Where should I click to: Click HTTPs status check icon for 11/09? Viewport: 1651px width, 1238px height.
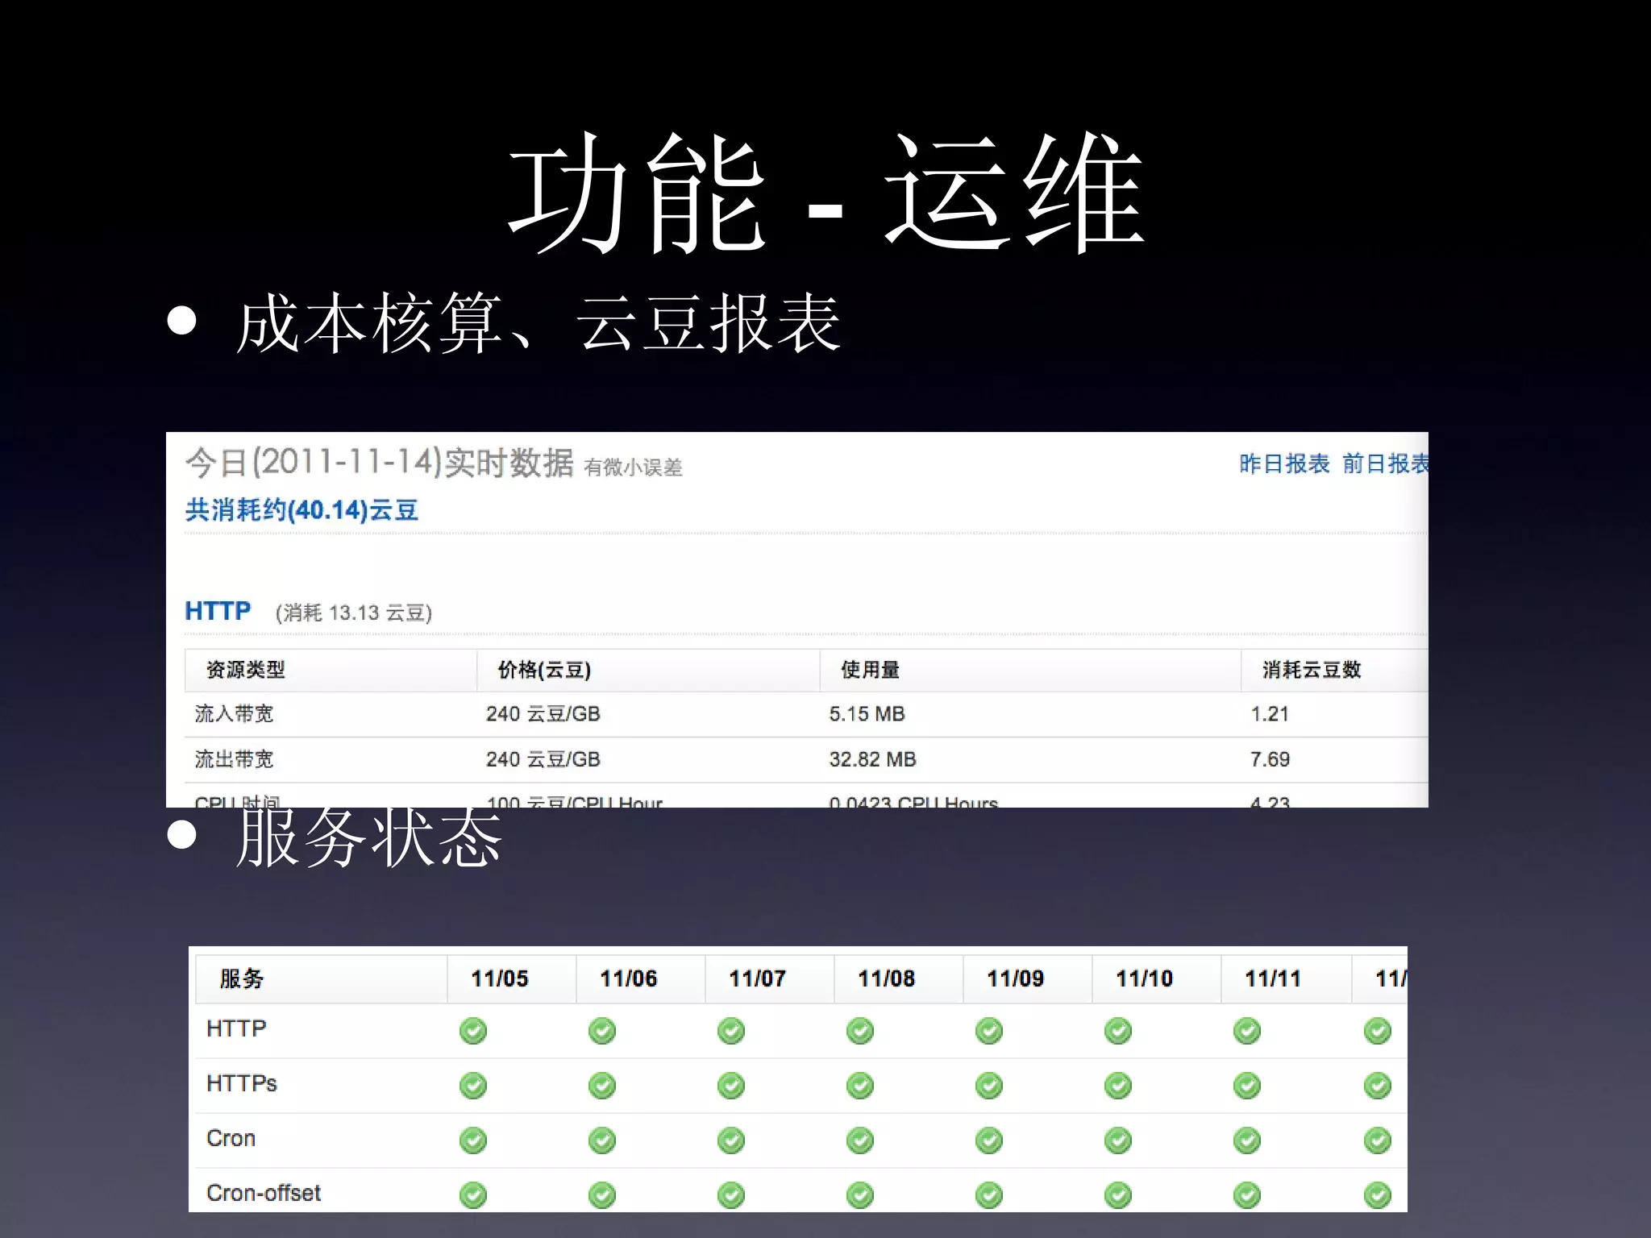point(989,1086)
